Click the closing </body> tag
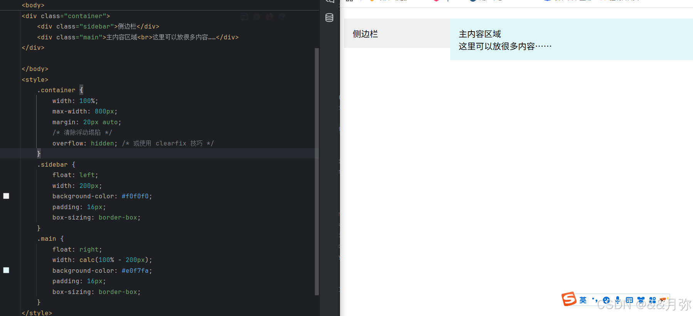 point(35,69)
